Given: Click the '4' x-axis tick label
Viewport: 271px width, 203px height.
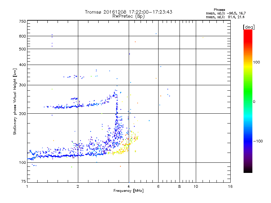Looking at the screenshot, I should click(129, 186).
